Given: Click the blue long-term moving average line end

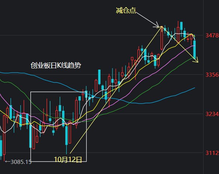Looking at the screenshot, I should pyautogui.click(x=194, y=88).
